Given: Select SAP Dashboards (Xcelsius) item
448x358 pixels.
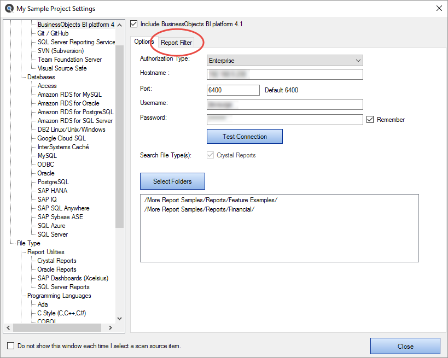Looking at the screenshot, I should tap(73, 278).
